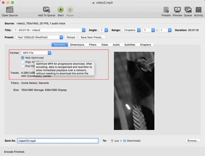Open the Preview window icon

click(177, 10)
